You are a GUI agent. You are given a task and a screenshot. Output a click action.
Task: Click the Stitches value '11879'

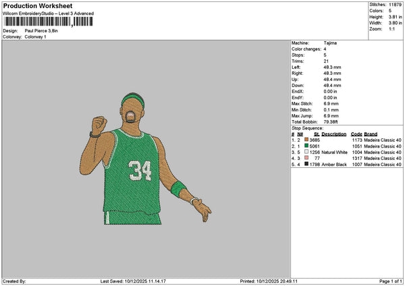click(395, 5)
